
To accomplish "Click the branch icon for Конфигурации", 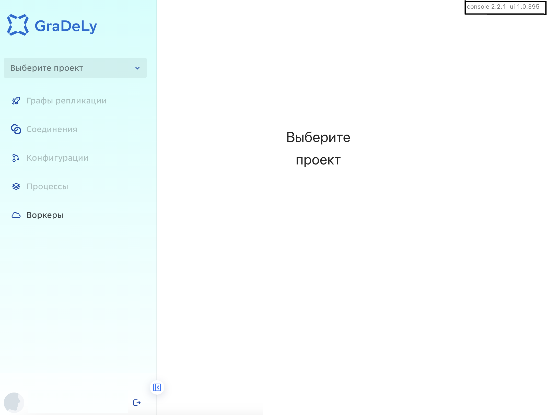I will (x=16, y=158).
